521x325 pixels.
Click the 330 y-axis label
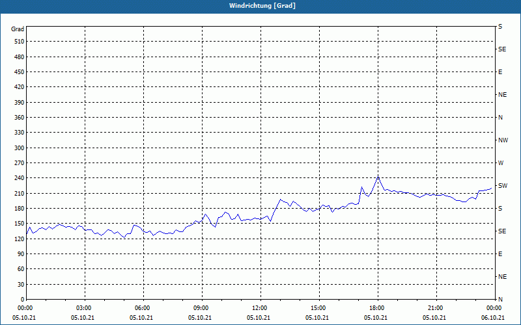tap(20, 133)
